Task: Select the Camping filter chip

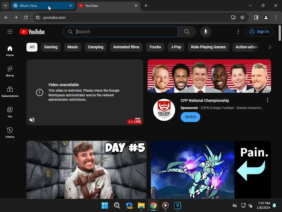Action: 96,47
